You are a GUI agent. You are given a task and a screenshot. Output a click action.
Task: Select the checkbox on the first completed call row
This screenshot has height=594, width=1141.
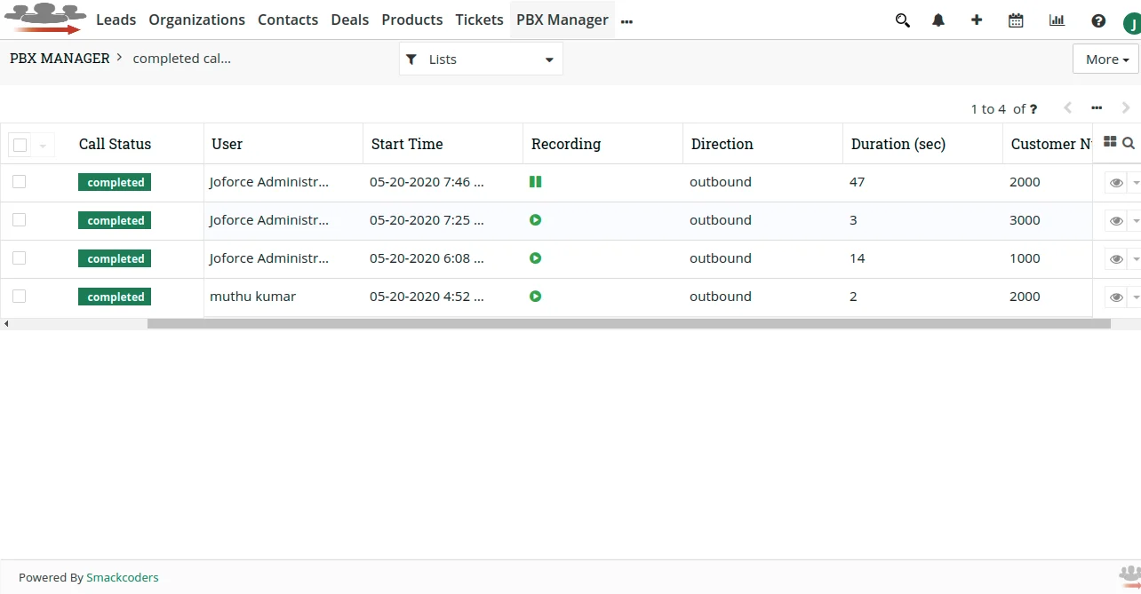pos(19,181)
